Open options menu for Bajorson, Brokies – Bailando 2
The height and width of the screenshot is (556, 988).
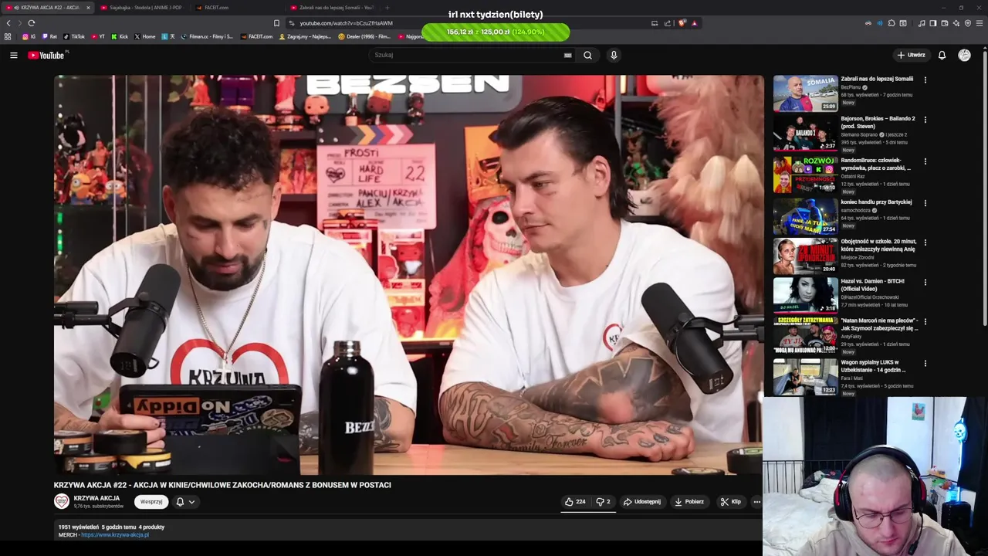[x=925, y=120]
